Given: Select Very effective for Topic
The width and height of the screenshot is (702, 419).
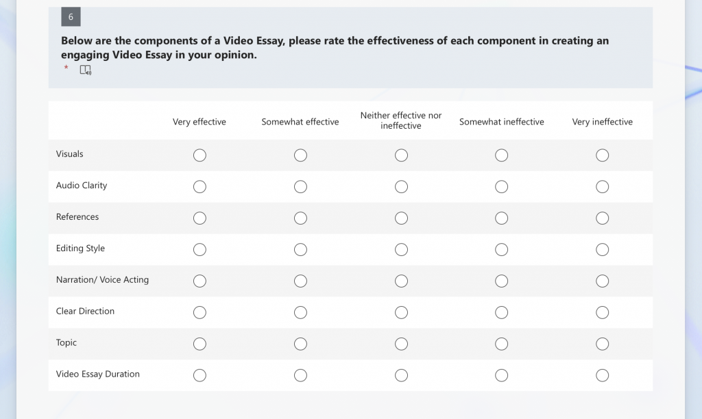Looking at the screenshot, I should tap(199, 344).
